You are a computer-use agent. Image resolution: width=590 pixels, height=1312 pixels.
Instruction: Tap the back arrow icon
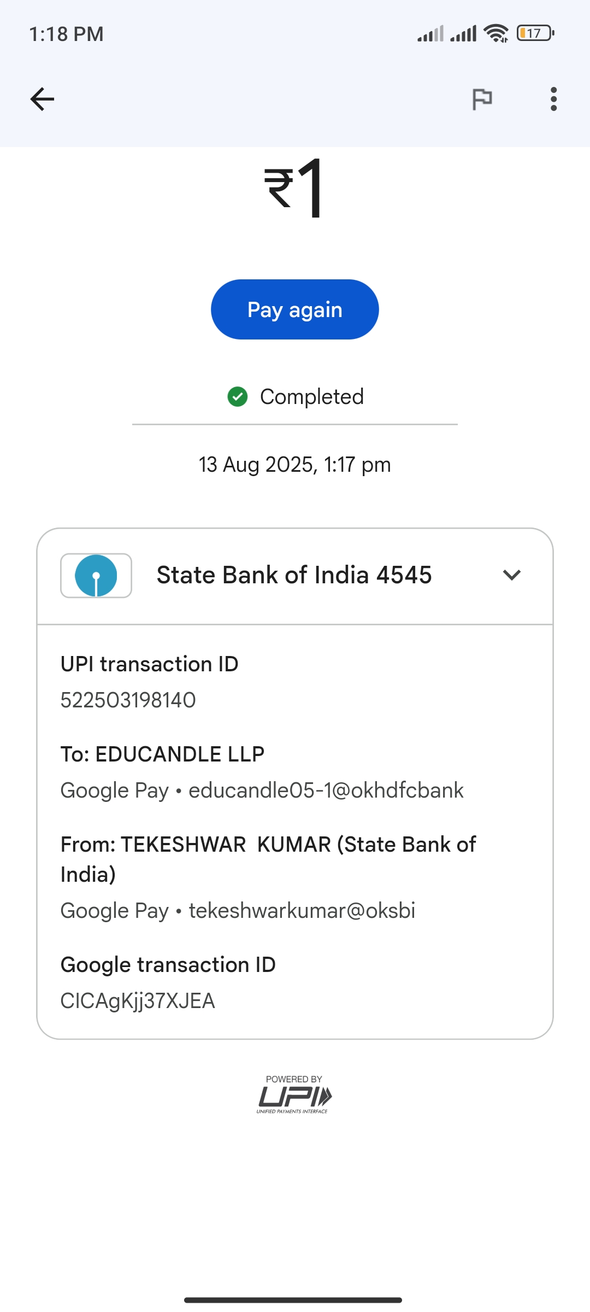42,99
